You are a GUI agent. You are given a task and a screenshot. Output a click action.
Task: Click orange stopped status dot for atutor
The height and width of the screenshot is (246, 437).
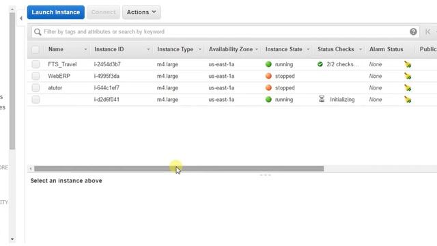click(268, 88)
